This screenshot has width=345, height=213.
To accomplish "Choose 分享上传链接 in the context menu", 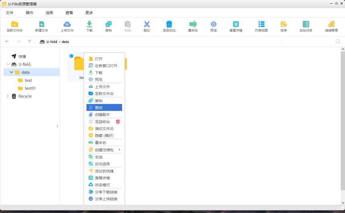I will point(104,199).
